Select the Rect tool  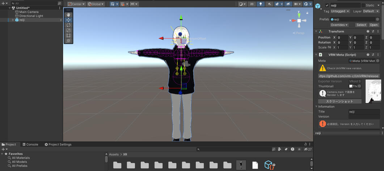point(68,35)
